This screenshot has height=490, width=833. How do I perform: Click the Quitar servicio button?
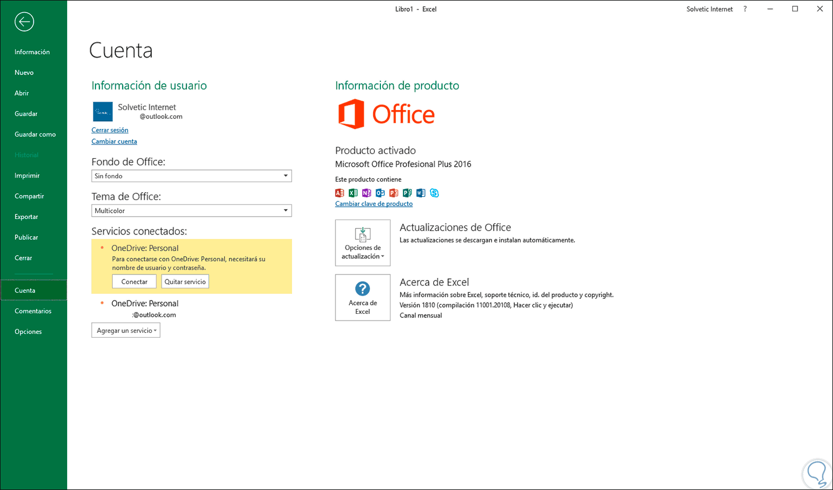point(185,282)
